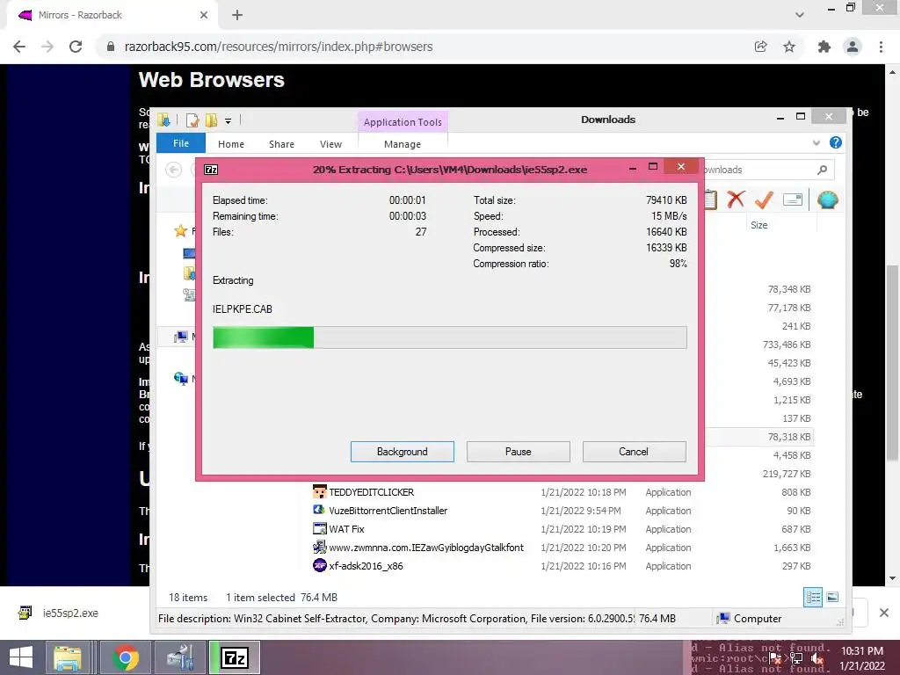The height and width of the screenshot is (675, 900).
Task: Select the www.zwmnna.com.IEZawGyiblogdayGtalkfont file
Action: tap(426, 547)
